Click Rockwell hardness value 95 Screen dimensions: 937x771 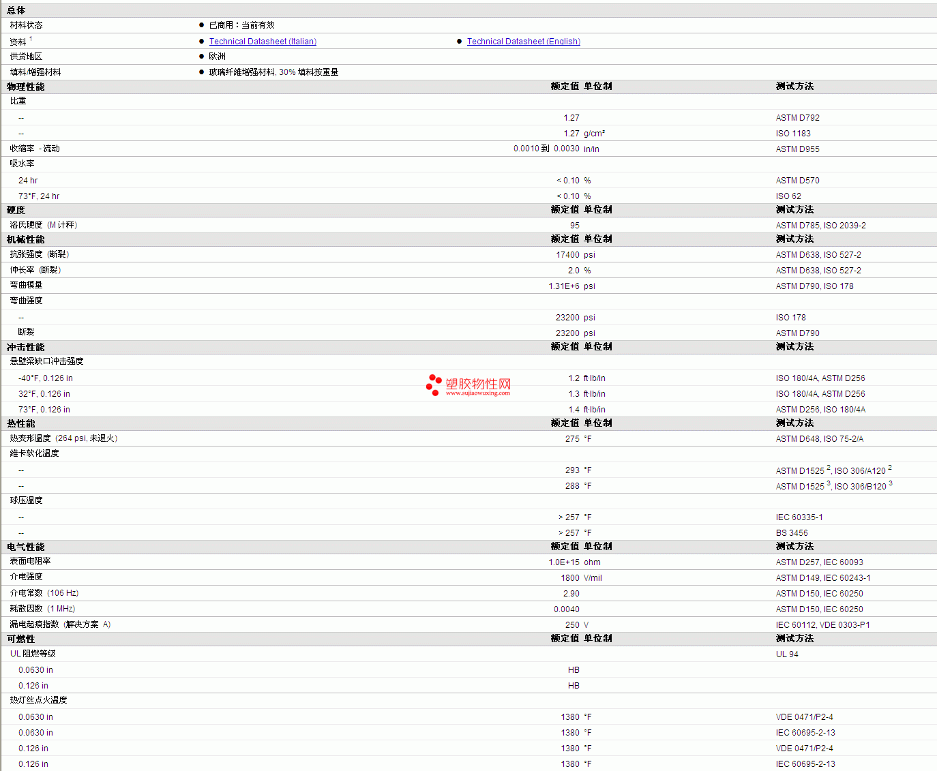click(575, 226)
